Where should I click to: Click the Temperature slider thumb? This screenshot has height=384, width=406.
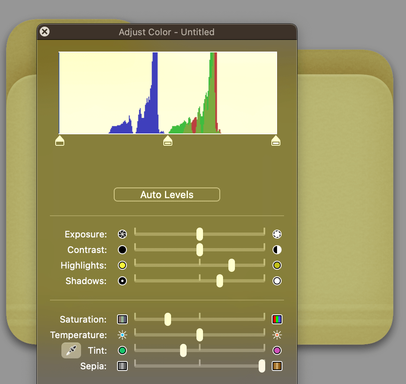(200, 335)
